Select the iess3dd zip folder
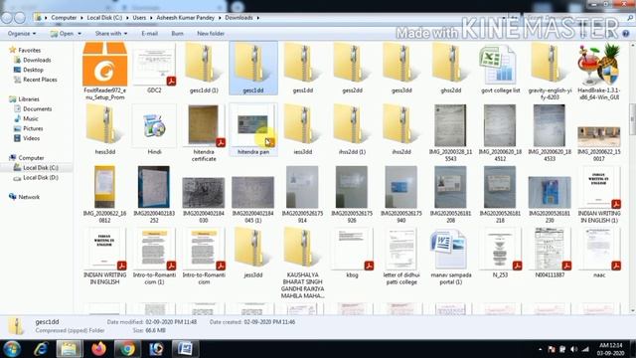This screenshot has height=358, width=636. [302, 125]
